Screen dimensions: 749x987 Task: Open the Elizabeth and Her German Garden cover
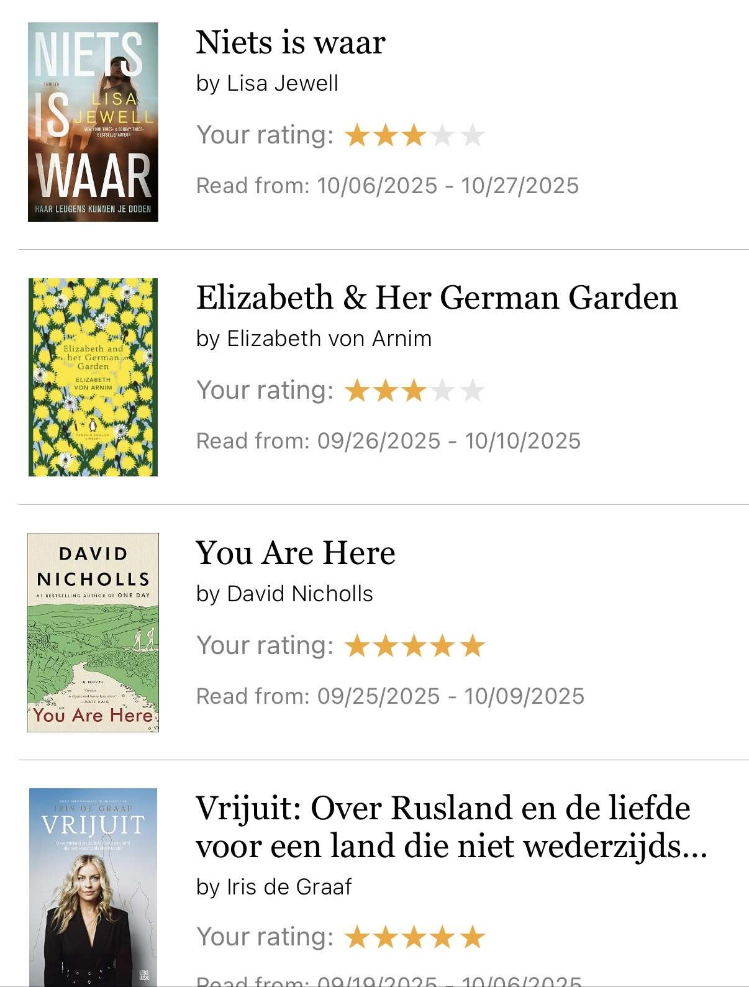[x=93, y=377]
